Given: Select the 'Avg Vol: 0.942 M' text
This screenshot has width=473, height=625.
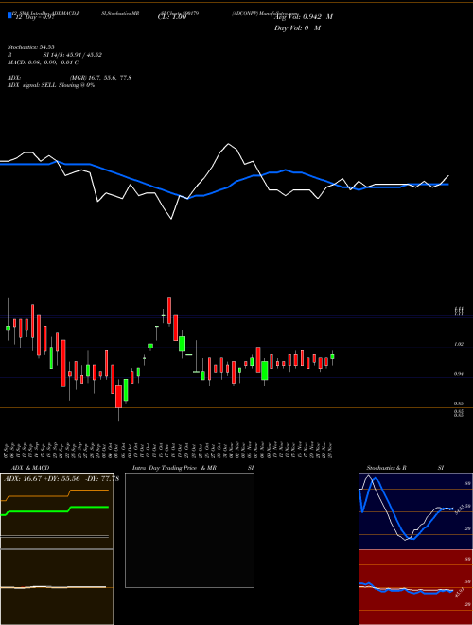Looking at the screenshot, I should (x=303, y=17).
